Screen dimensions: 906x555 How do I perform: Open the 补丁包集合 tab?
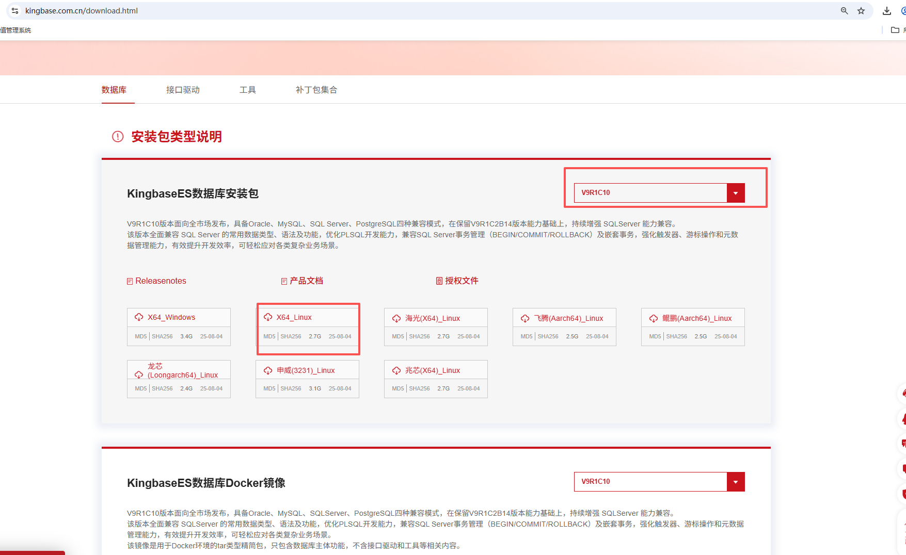click(316, 90)
